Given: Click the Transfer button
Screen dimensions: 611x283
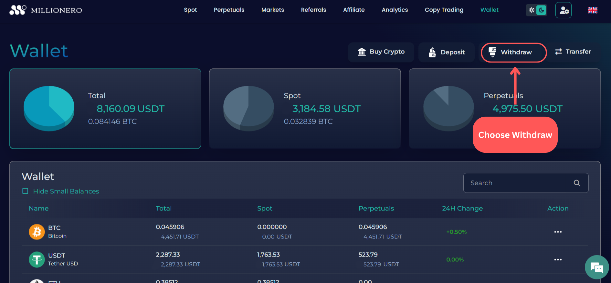Looking at the screenshot, I should click(x=573, y=52).
